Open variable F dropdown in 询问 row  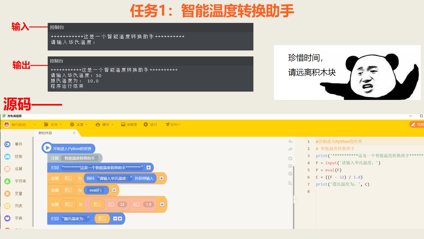[68, 178]
